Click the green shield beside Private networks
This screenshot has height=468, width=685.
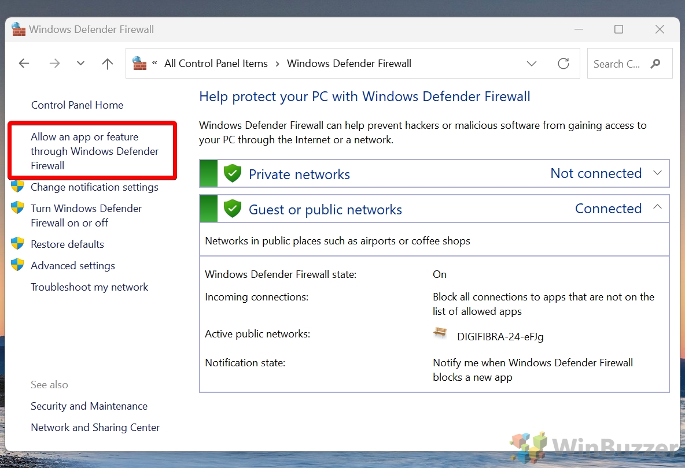point(233,173)
